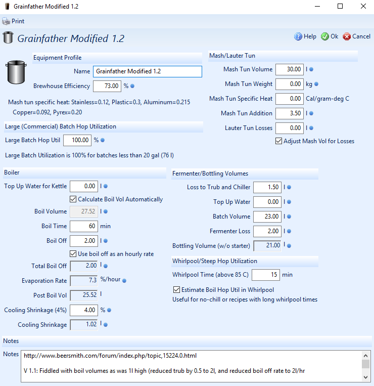Click the blue dot beside Mash Tun Weight

[x=316, y=84]
